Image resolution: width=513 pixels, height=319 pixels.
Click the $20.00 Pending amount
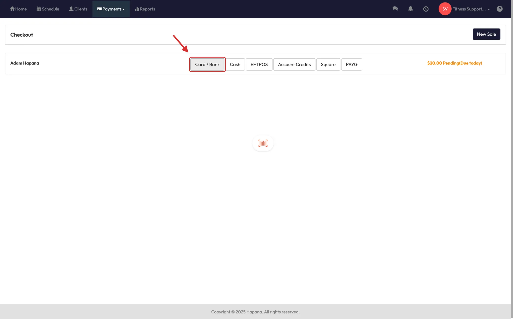[455, 63]
